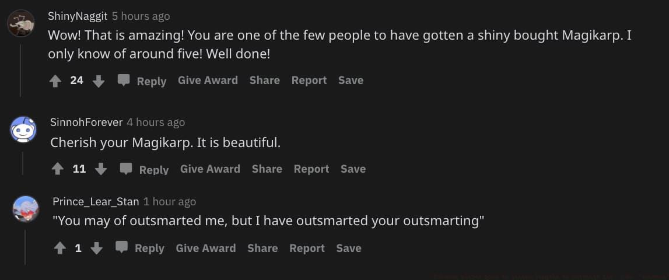The width and height of the screenshot is (669, 280).
Task: Upvote Prince_Lear_Stan's comment
Action: click(x=60, y=249)
